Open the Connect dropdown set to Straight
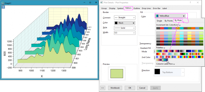205x92 pixels. pyautogui.click(x=125, y=18)
